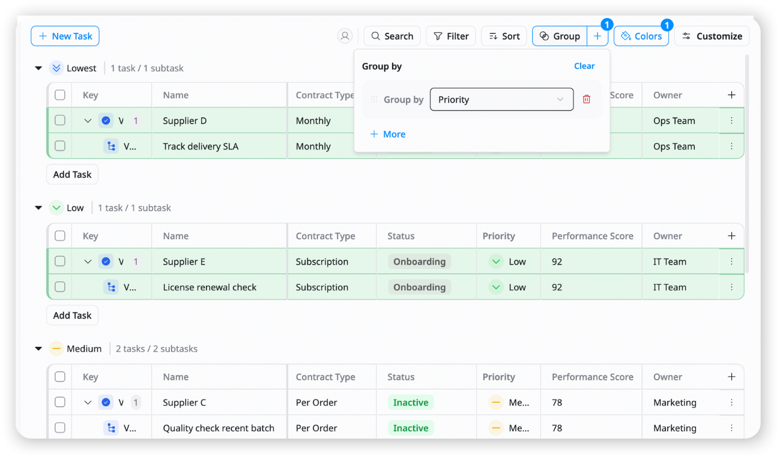780x459 pixels.
Task: Collapse the Lowest priority group
Action: 38,68
